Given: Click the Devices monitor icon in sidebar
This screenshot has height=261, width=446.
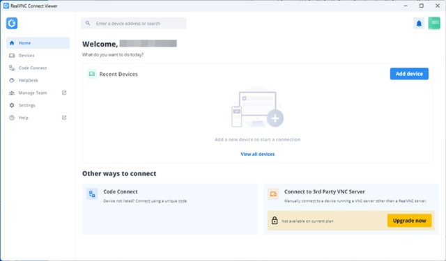Looking at the screenshot, I should 12,56.
